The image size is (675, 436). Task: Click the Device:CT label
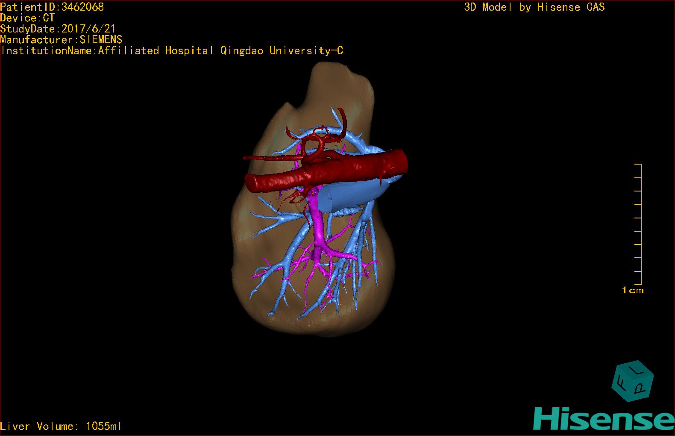27,18
